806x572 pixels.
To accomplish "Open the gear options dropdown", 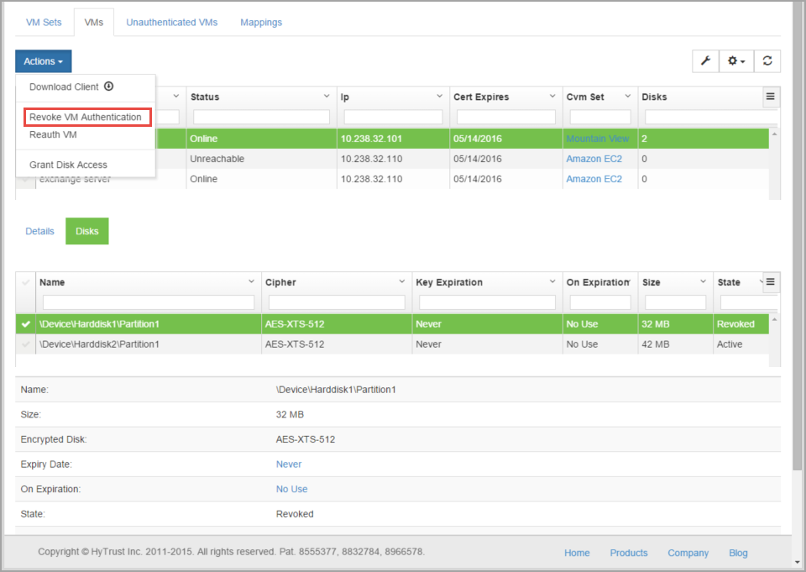I will (x=736, y=61).
